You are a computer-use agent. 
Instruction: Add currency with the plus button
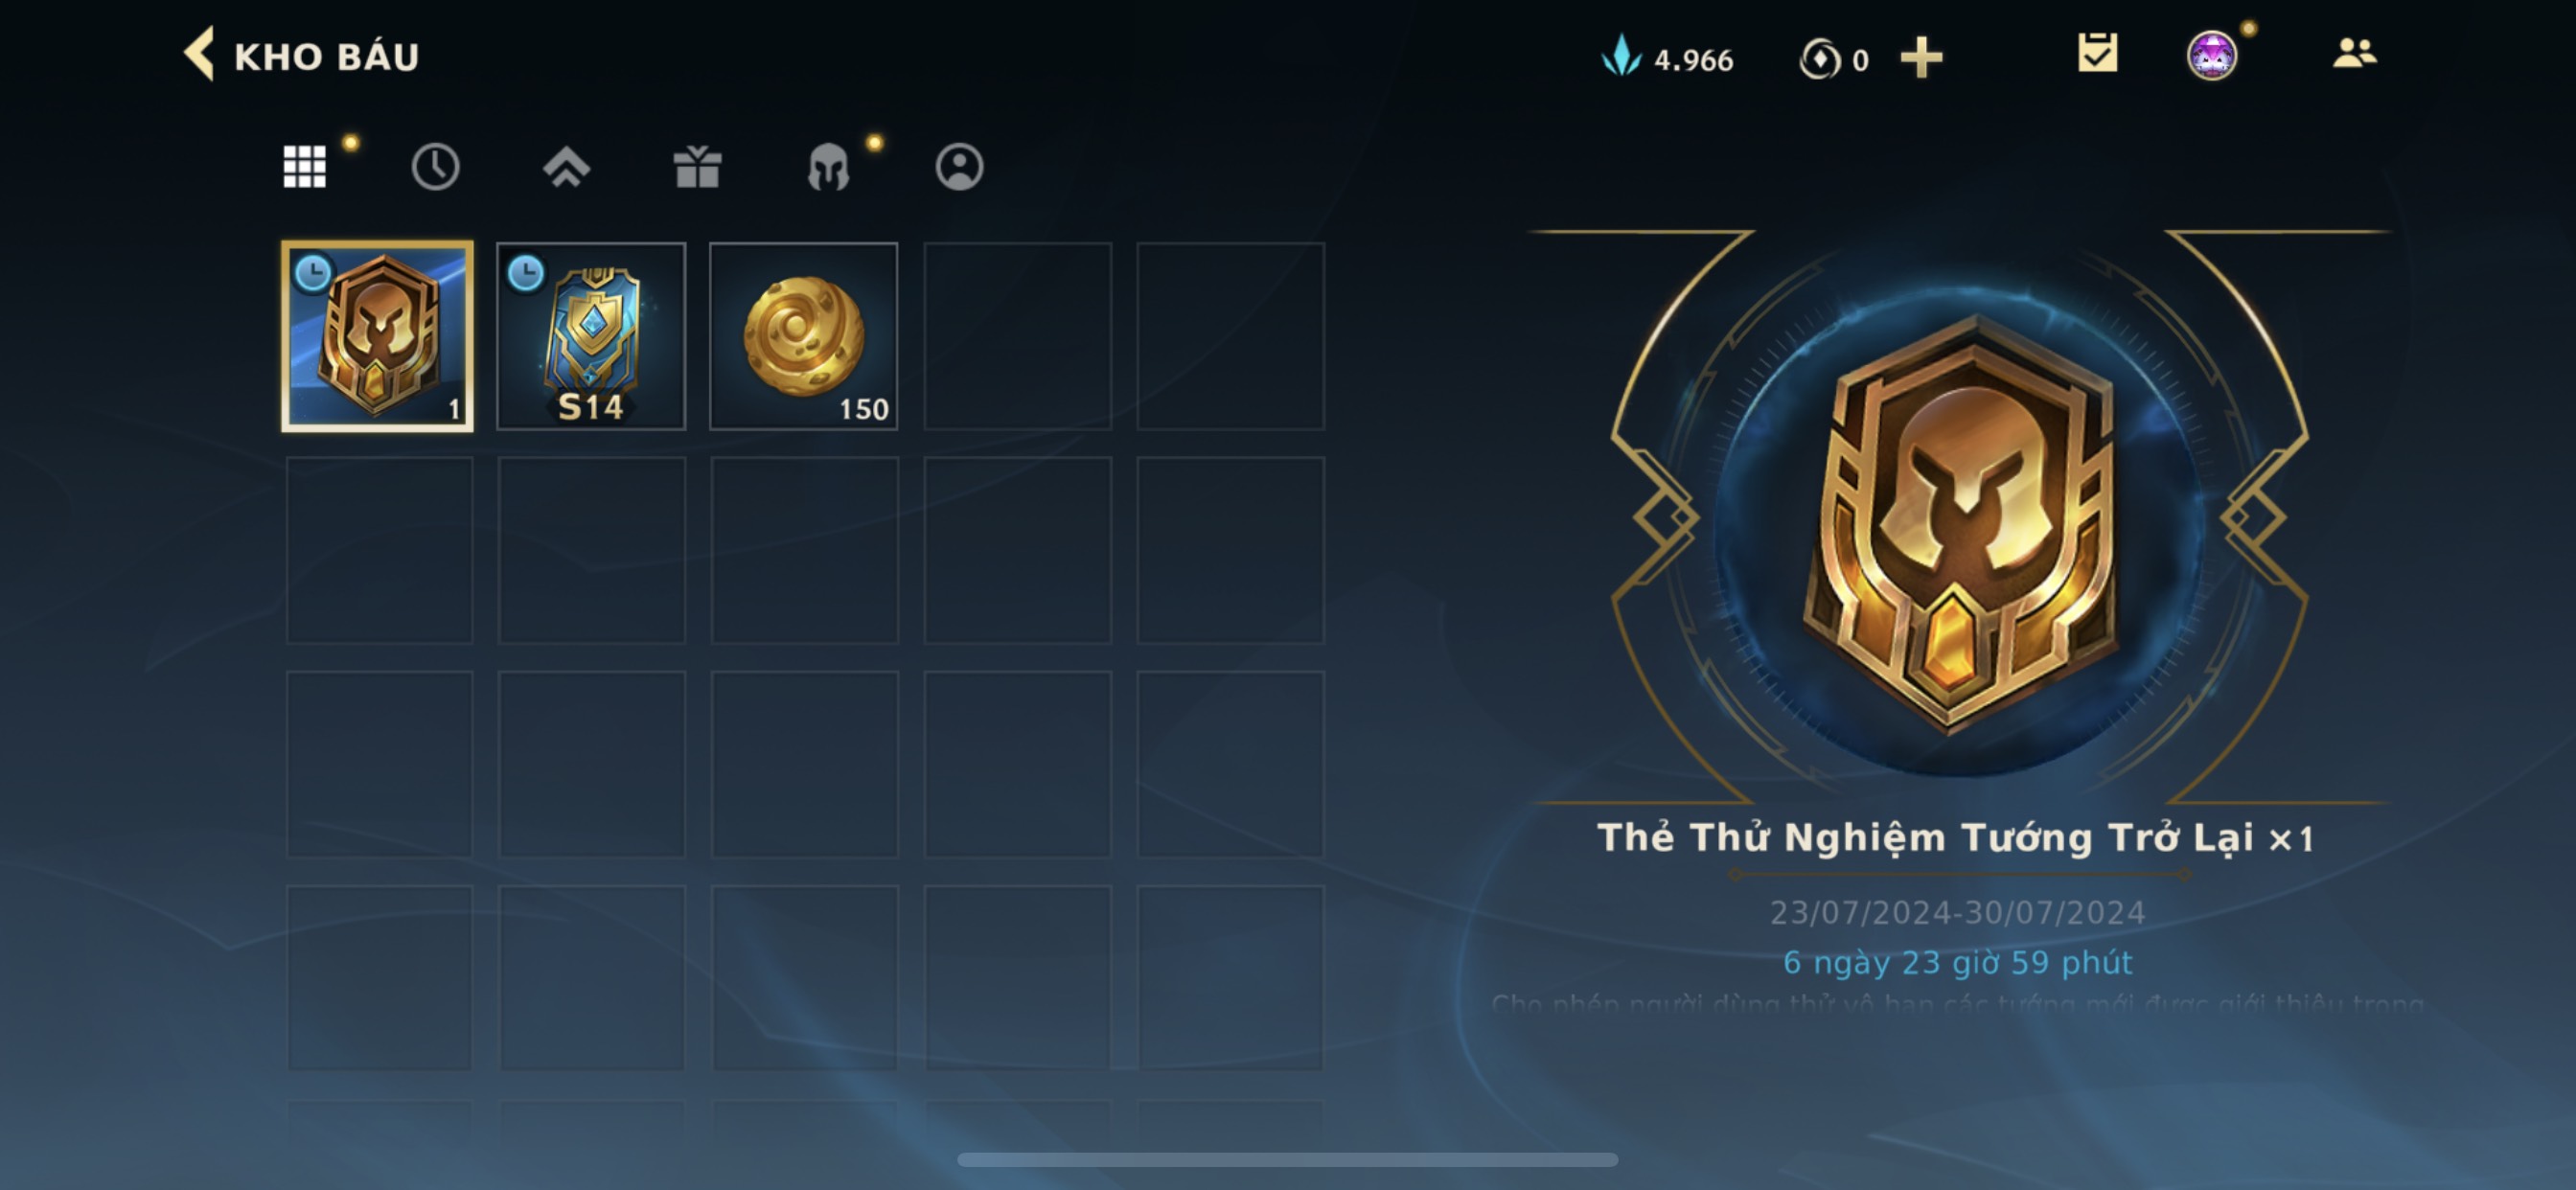(1921, 57)
